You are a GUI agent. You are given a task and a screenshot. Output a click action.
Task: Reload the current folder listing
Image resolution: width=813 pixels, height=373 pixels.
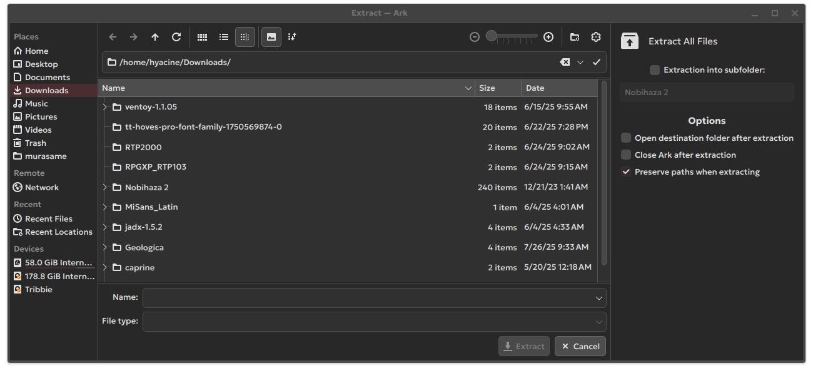point(176,38)
